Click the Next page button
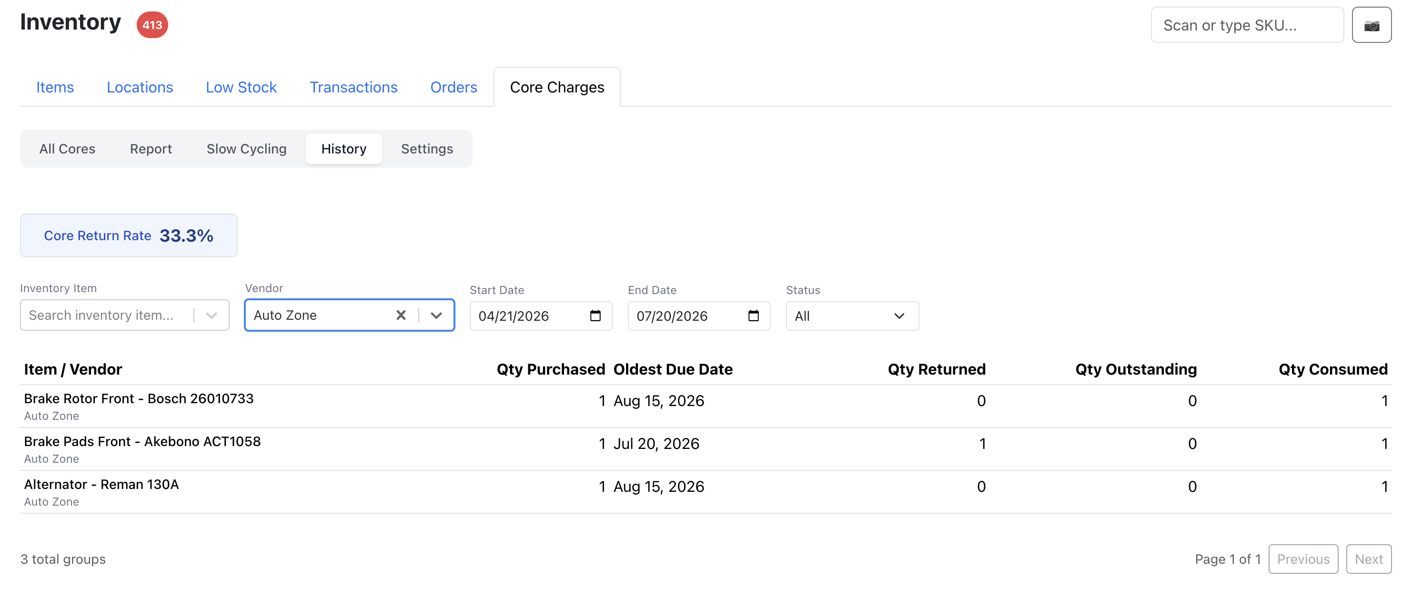The image size is (1412, 590). click(1368, 559)
